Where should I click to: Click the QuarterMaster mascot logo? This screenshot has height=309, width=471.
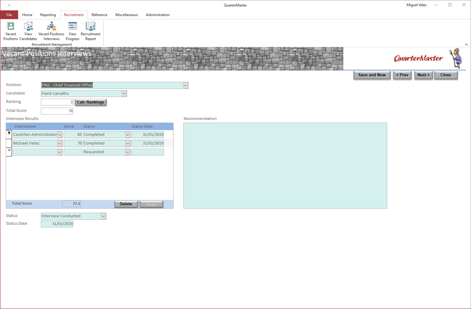tap(456, 58)
